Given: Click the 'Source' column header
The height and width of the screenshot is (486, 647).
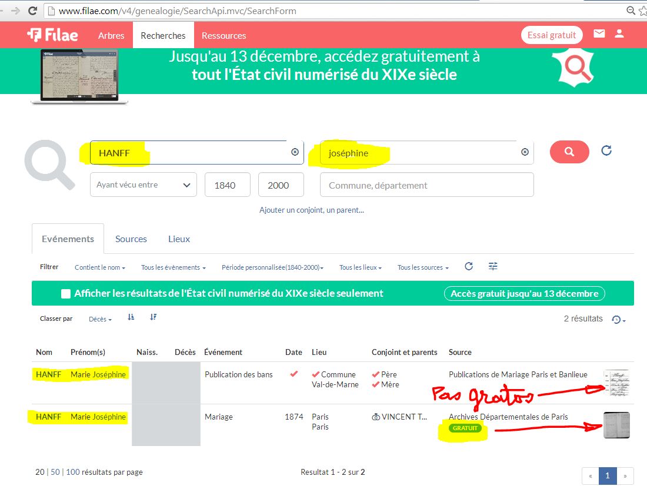Looking at the screenshot, I should [x=460, y=352].
